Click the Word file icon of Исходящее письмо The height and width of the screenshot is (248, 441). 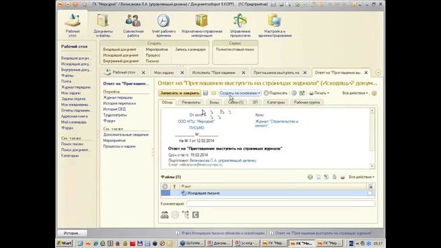183,193
